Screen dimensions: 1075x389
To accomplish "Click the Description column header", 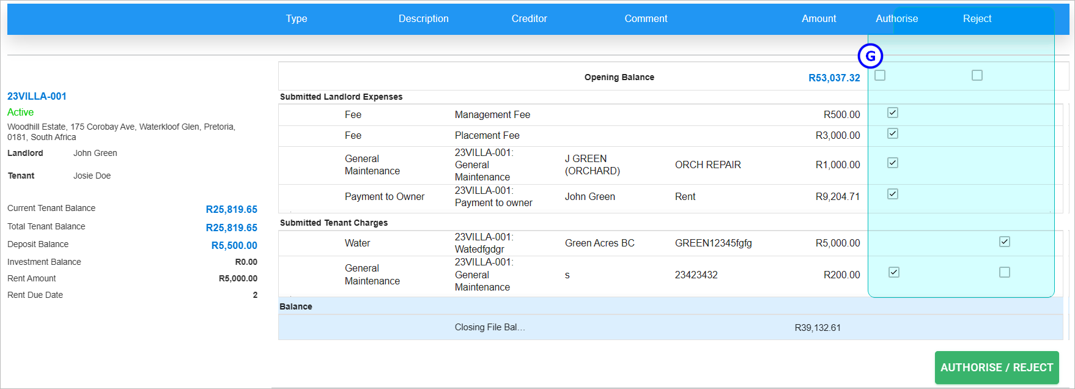I will pyautogui.click(x=424, y=19).
